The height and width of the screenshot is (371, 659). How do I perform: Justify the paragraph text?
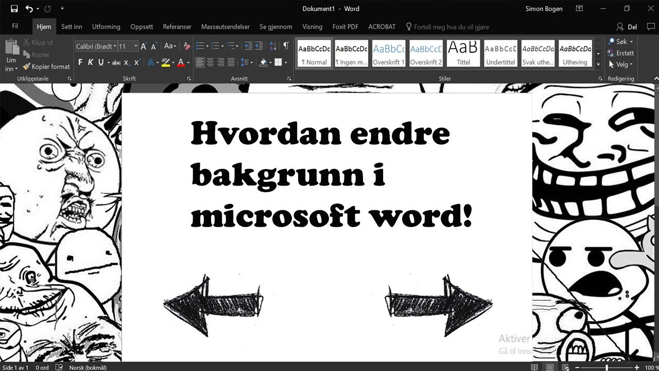click(231, 62)
